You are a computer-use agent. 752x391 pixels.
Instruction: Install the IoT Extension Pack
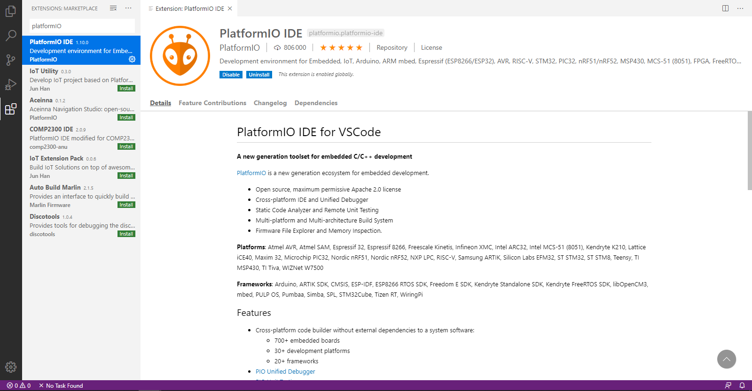[x=126, y=176]
